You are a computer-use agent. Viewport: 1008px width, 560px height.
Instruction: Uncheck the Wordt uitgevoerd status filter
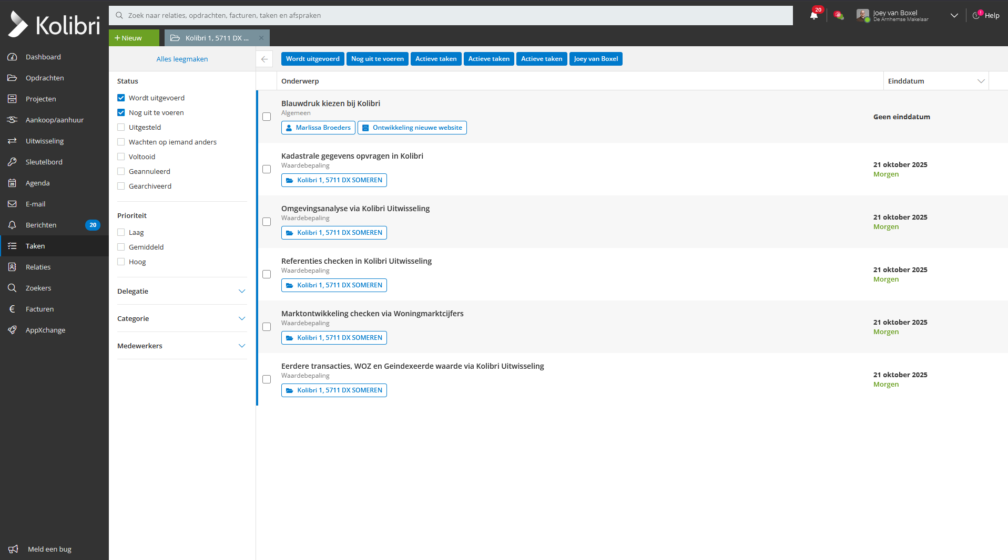pos(121,98)
